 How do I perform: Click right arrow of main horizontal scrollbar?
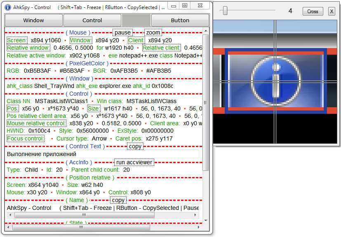pyautogui.click(x=199, y=227)
